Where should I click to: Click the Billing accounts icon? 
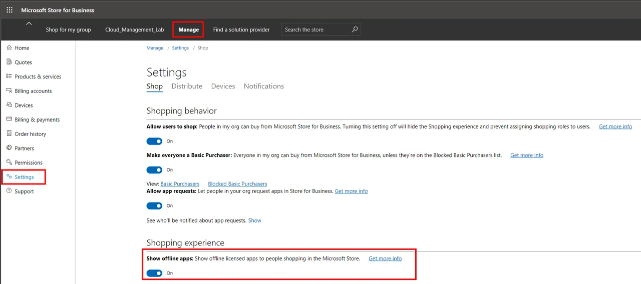(x=9, y=91)
